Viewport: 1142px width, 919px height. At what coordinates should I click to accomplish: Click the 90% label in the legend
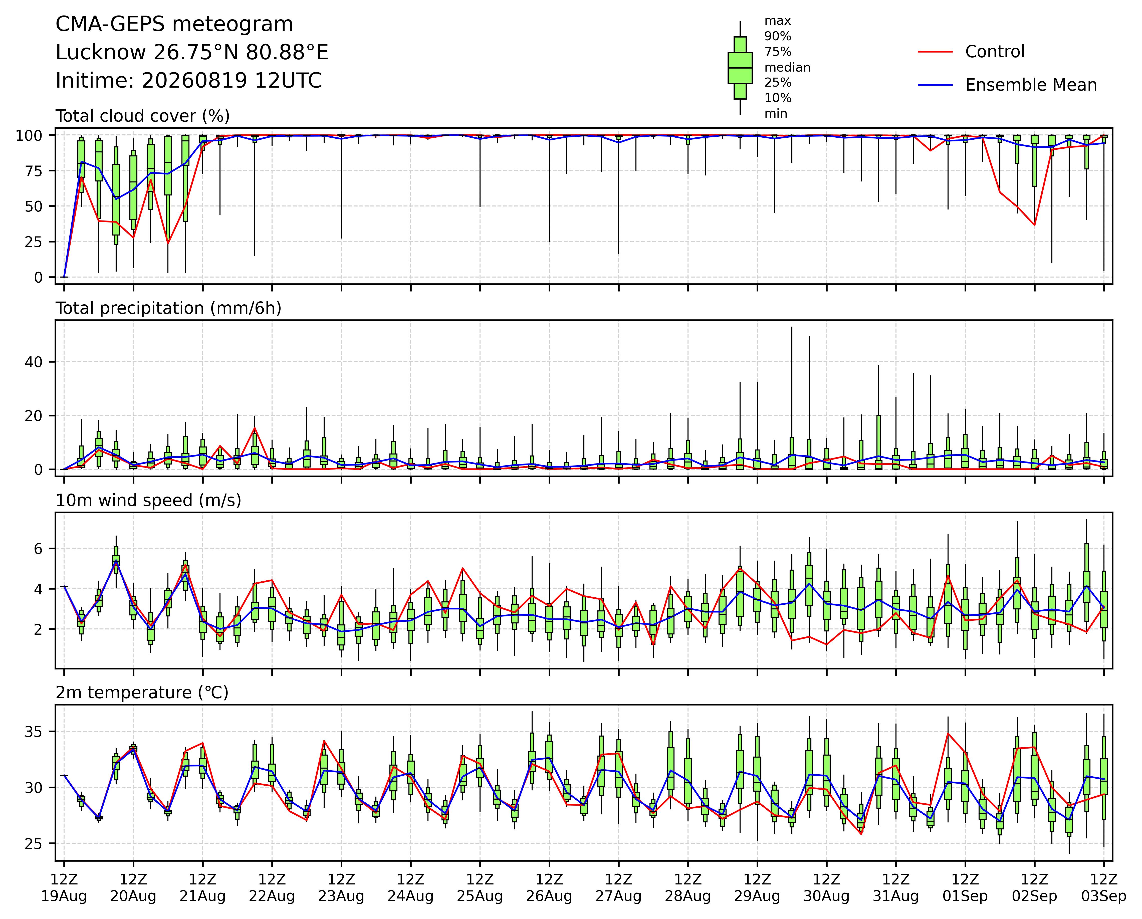778,37
